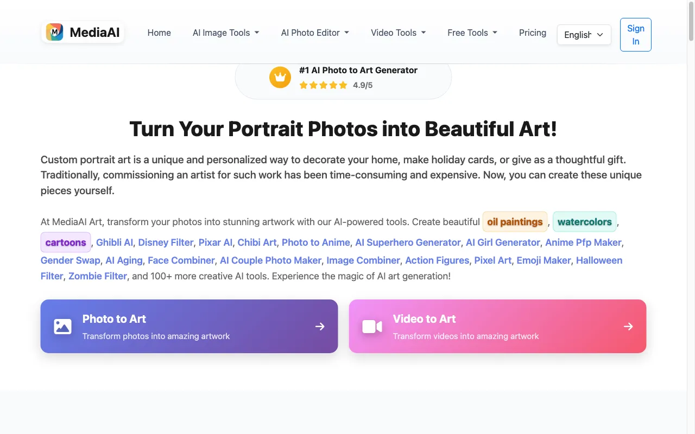Screen dimensions: 695x434
Task: Expand the AI Image Tools menu
Action: (x=226, y=33)
